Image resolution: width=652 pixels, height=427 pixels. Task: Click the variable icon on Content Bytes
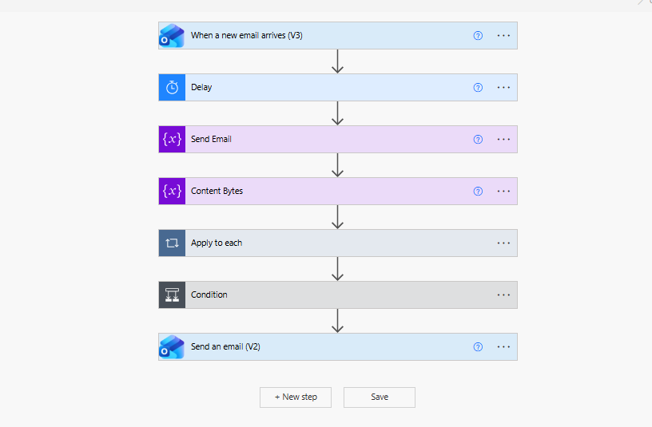172,192
